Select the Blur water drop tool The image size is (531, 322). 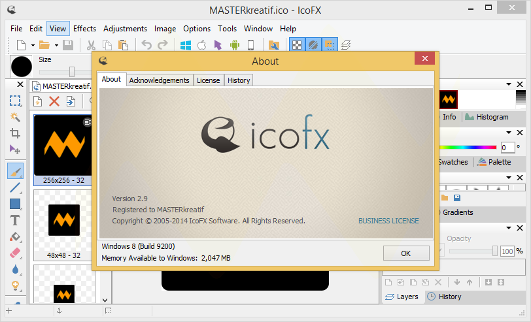click(15, 269)
